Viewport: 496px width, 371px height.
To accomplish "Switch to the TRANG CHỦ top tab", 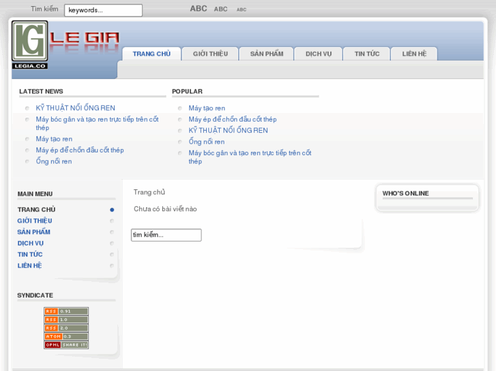I will tap(151, 54).
